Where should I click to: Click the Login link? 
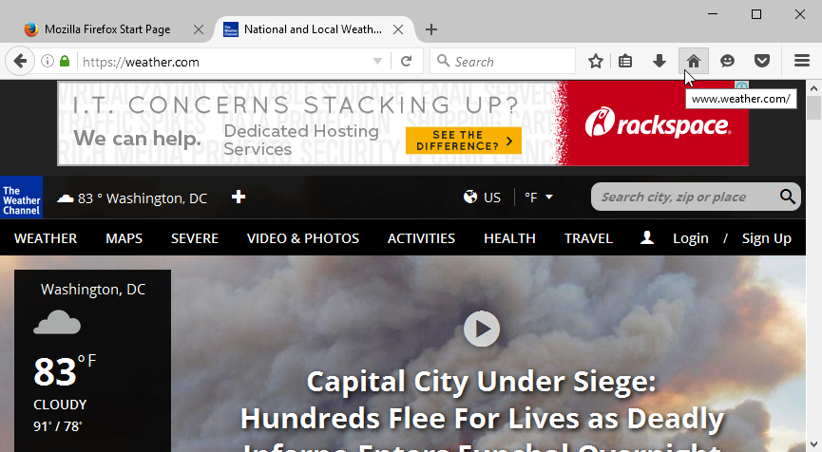coord(690,238)
